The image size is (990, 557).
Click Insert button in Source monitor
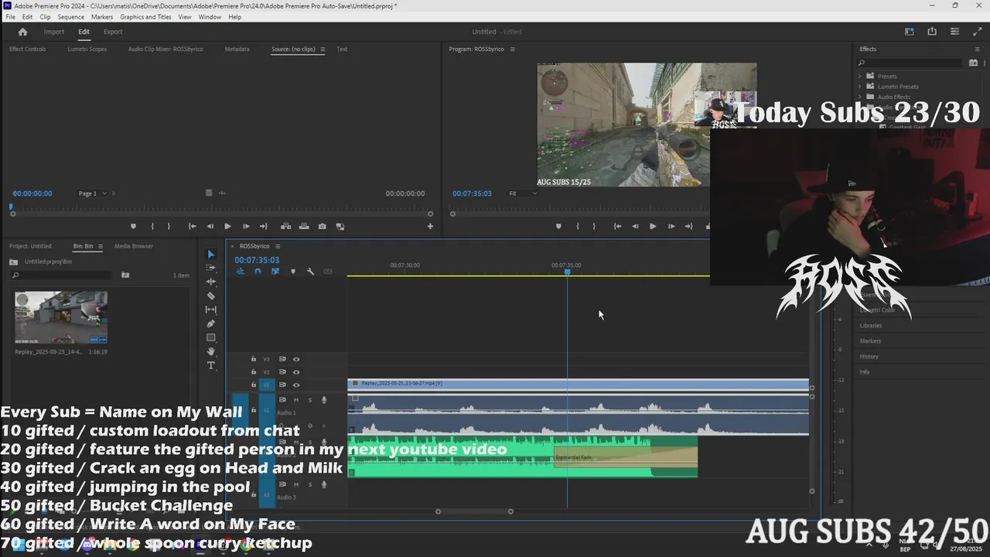285,227
